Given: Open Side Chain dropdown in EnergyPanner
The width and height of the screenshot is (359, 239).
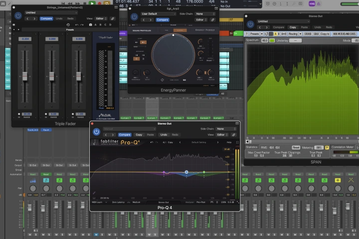Looking at the screenshot, I should pyautogui.click(x=205, y=14).
